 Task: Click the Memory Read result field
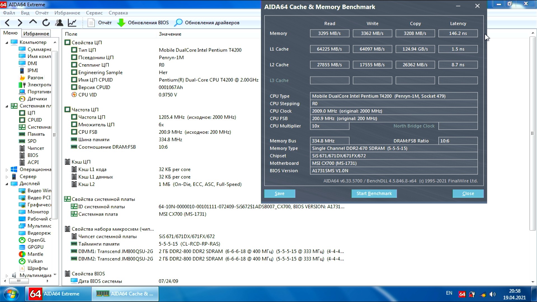coord(329,33)
